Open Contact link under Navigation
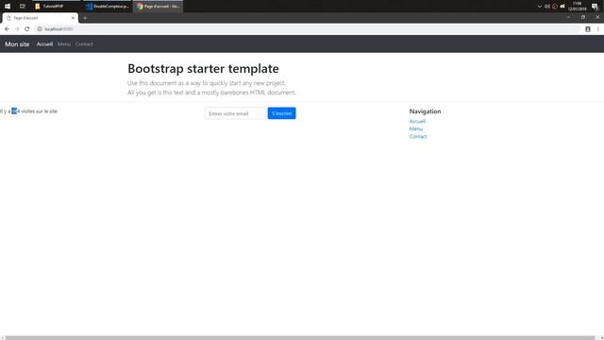This screenshot has width=604, height=340. click(418, 136)
